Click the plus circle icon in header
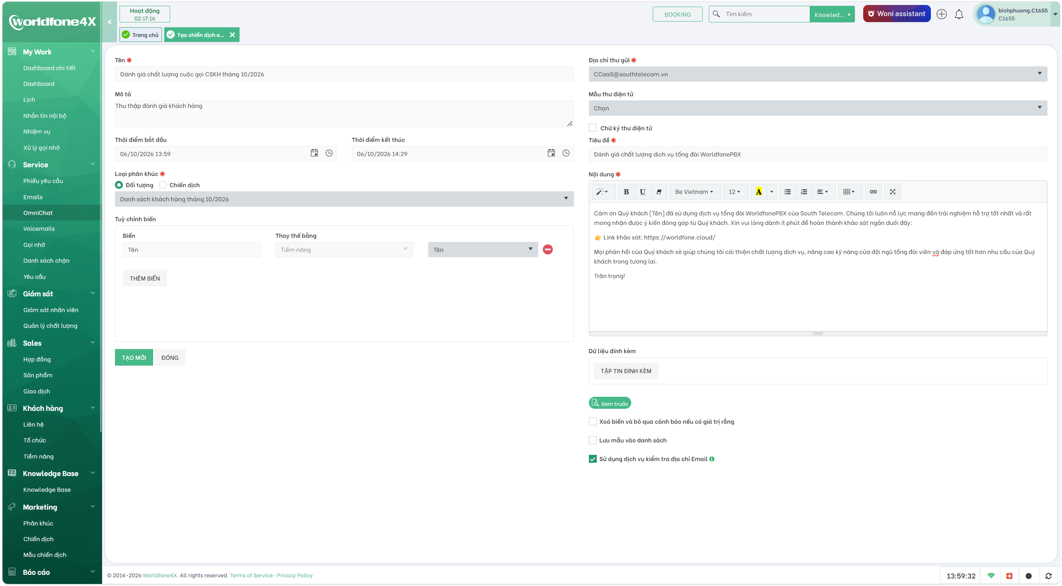 (942, 14)
